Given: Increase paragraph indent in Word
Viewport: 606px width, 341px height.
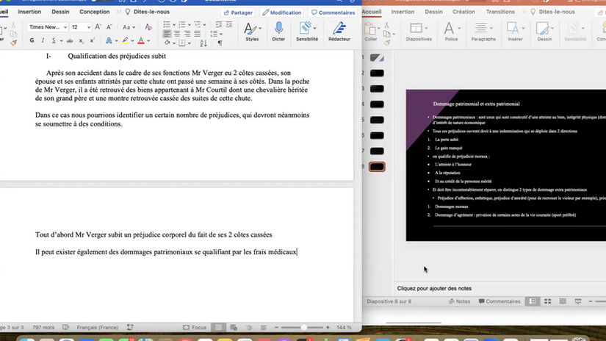Looking at the screenshot, I should pyautogui.click(x=228, y=24).
